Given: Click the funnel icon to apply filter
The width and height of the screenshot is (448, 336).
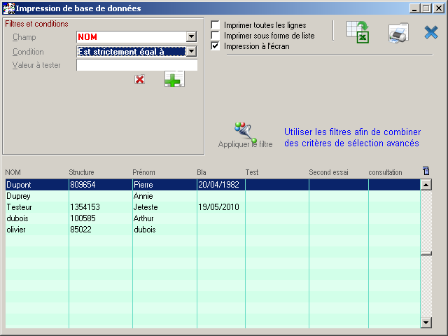Looking at the screenshot, I should 246,131.
